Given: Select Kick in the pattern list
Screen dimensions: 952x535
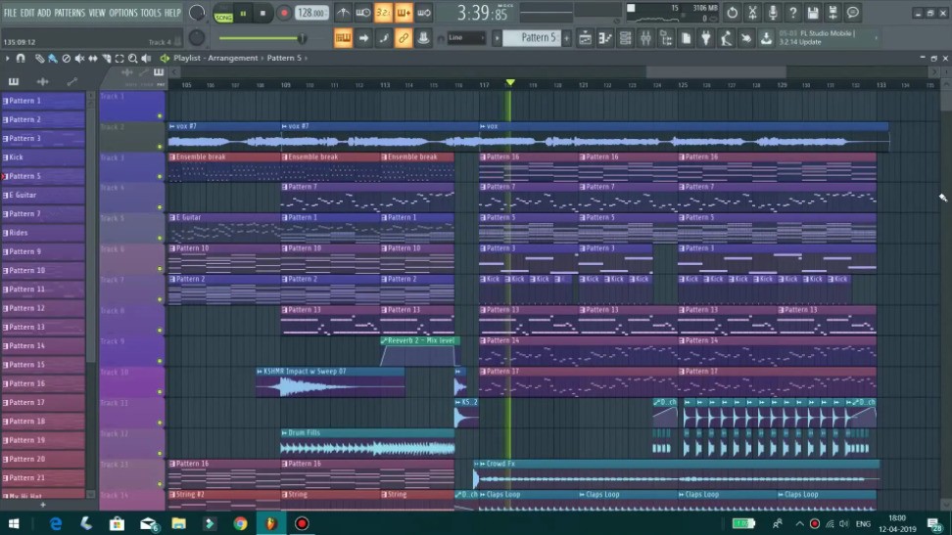Looking at the screenshot, I should [43, 157].
